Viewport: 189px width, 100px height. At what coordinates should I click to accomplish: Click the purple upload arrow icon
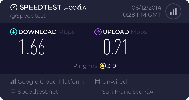pos(98,32)
